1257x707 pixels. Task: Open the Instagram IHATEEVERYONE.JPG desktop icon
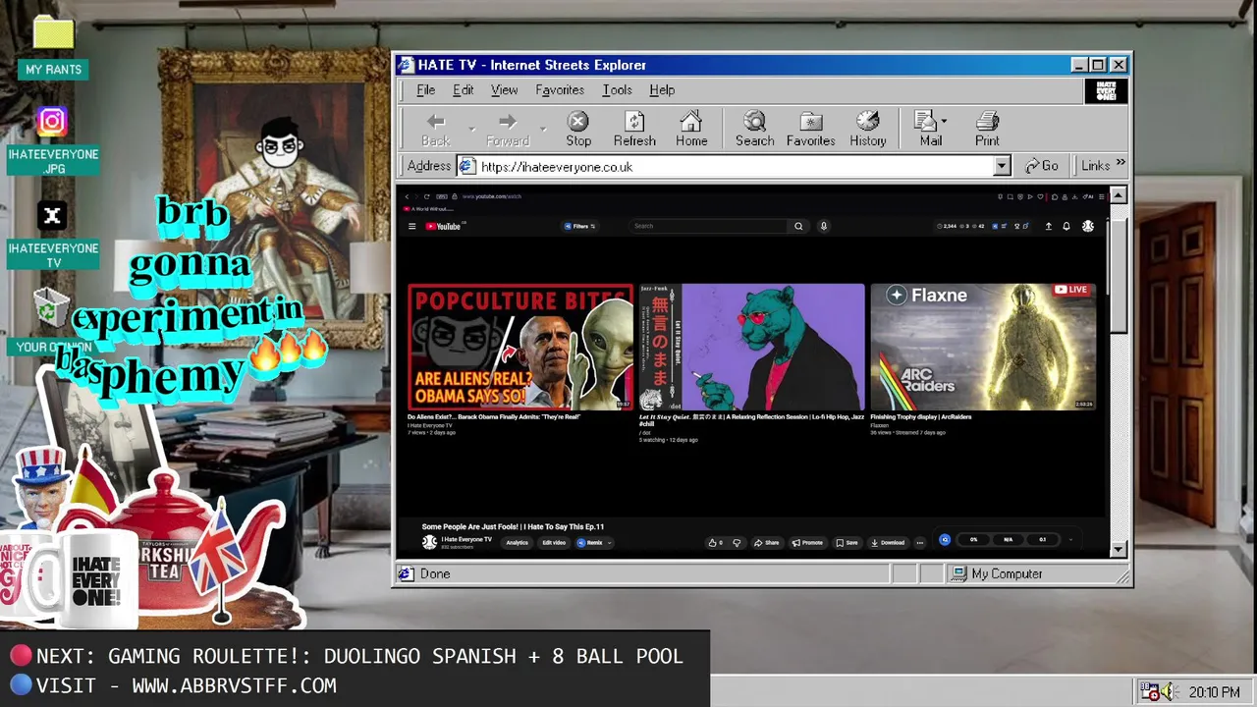(x=53, y=141)
